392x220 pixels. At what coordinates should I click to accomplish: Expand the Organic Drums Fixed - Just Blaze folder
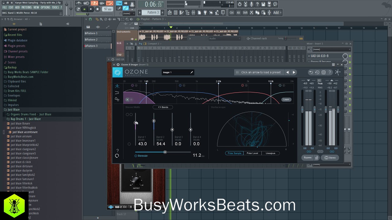pos(31,114)
